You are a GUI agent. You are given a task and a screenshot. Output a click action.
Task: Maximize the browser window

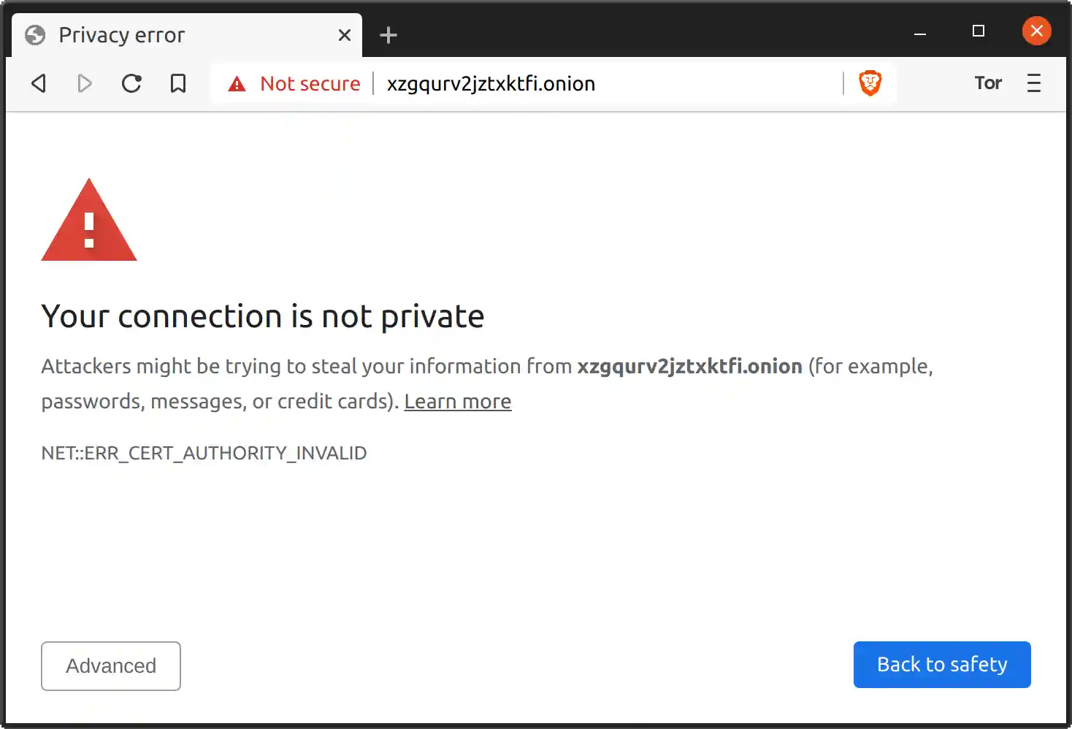click(979, 31)
